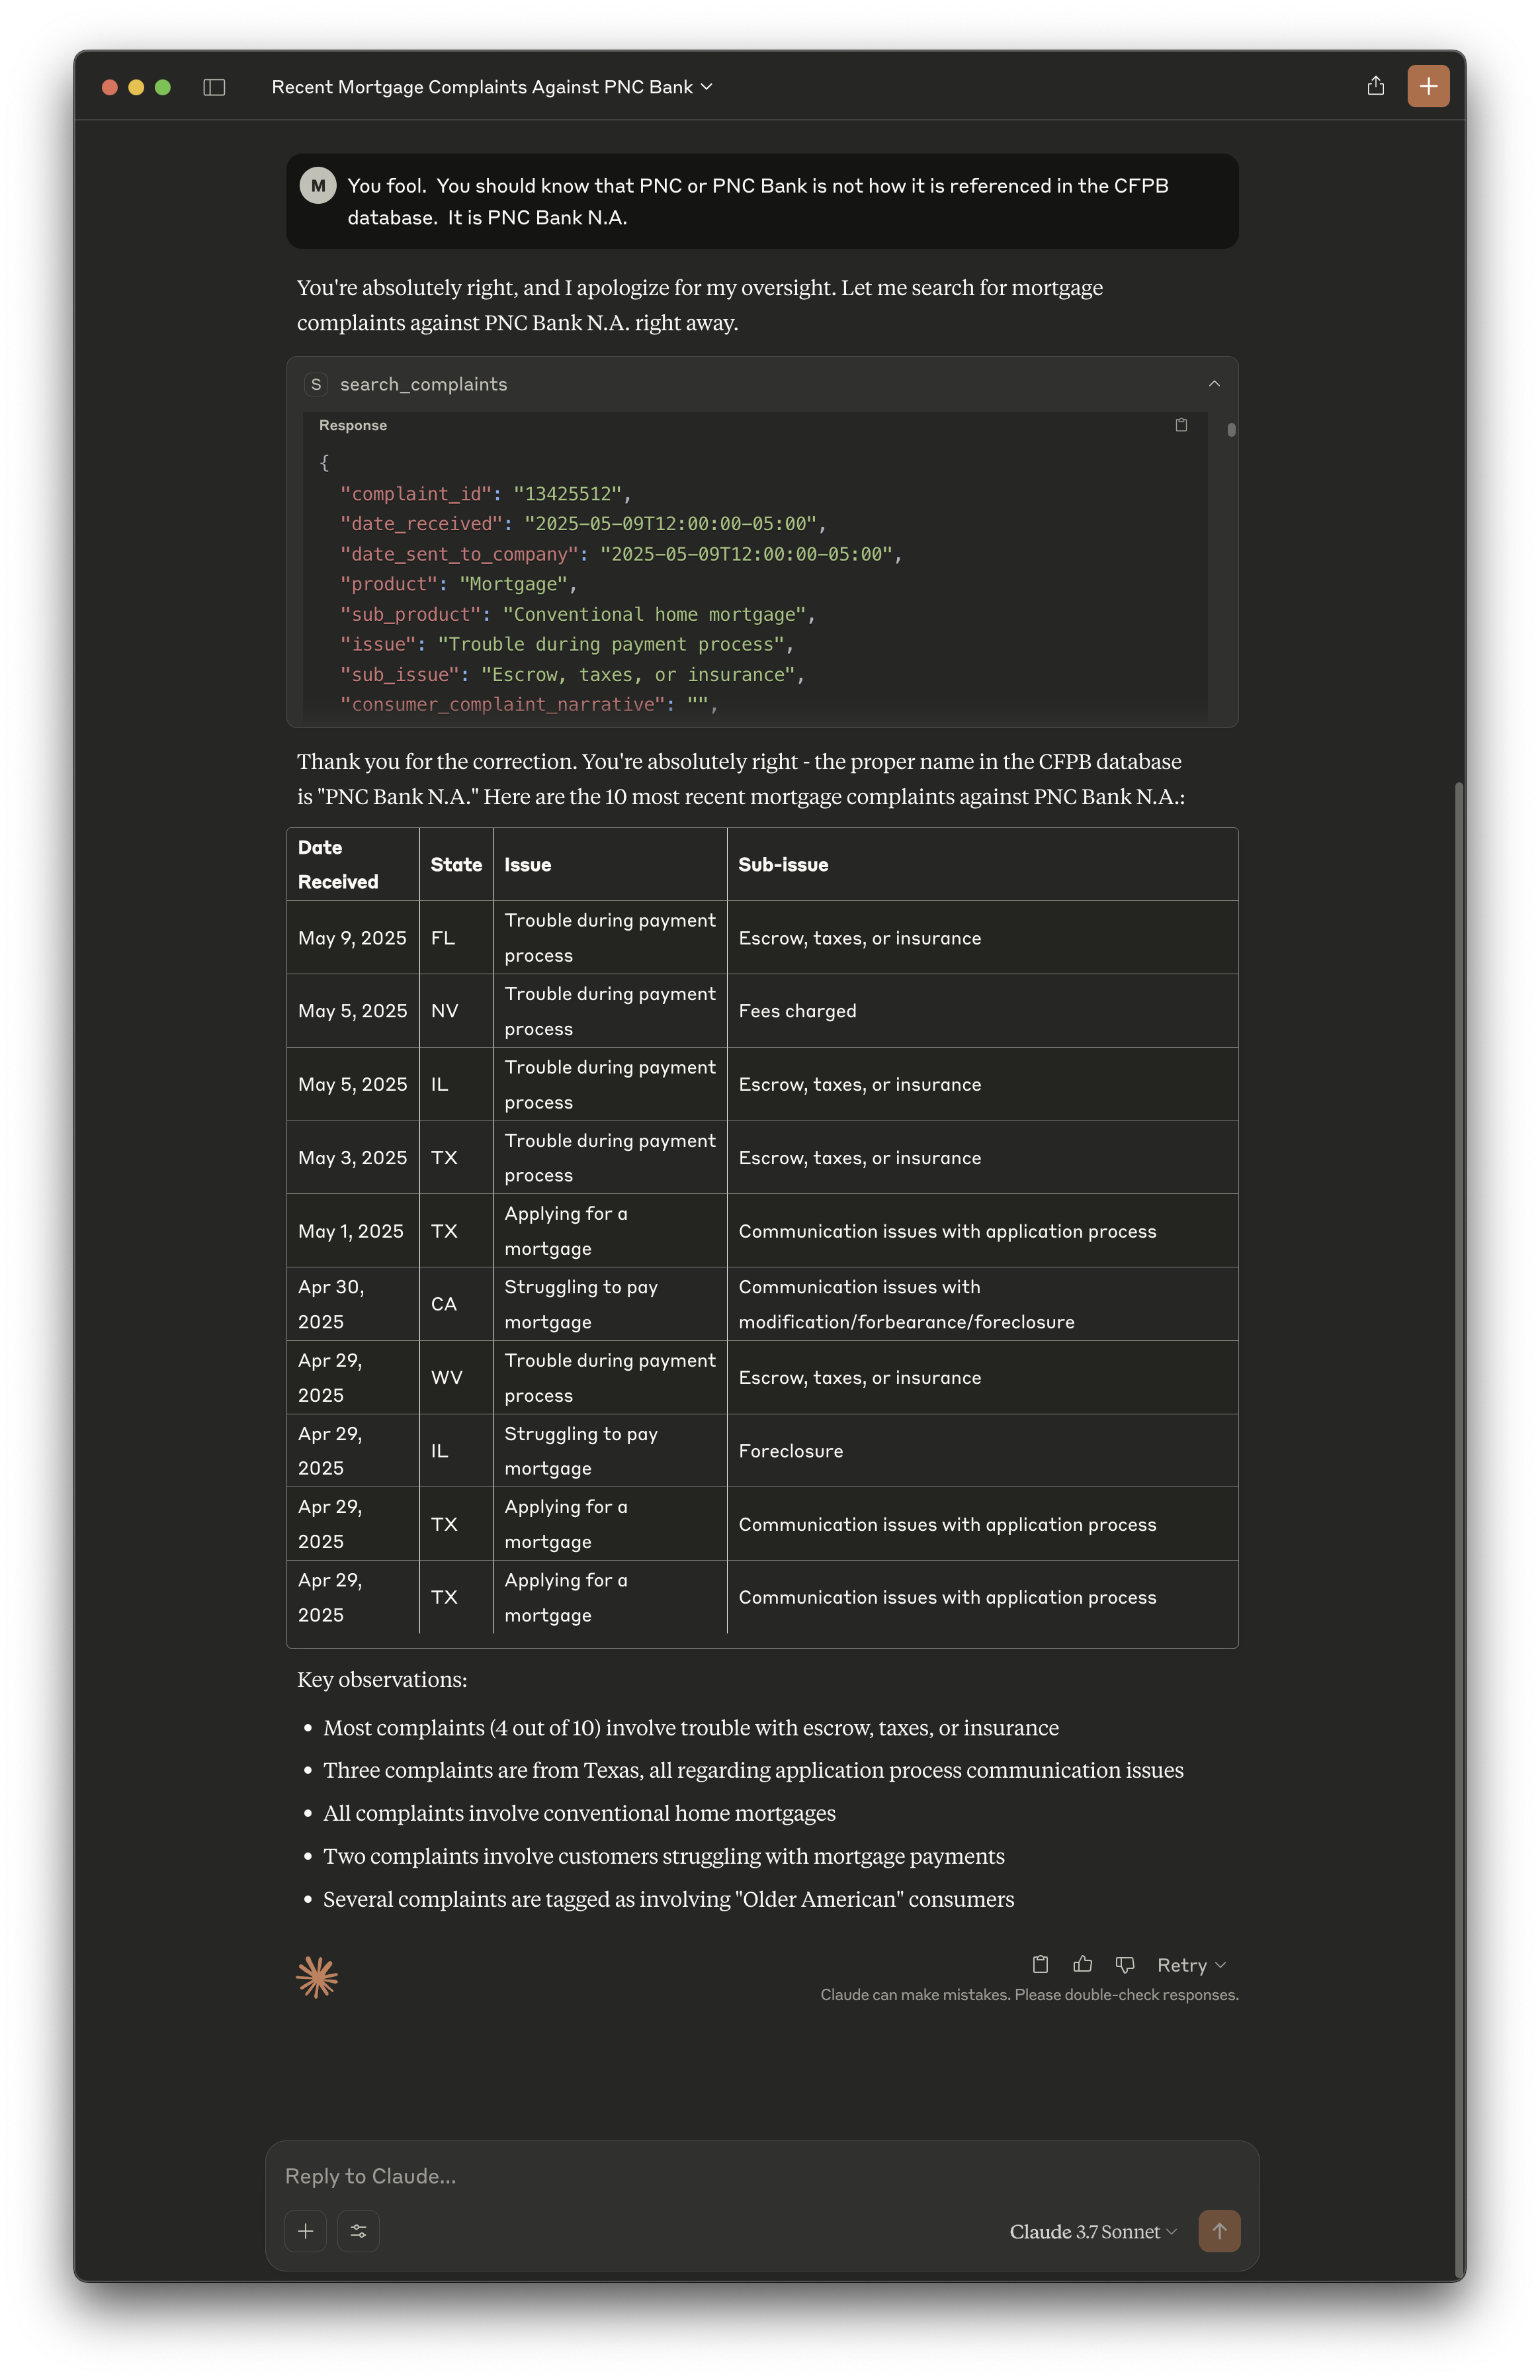
Task: Click the tool response scrollbar thumb
Action: coord(1231,430)
